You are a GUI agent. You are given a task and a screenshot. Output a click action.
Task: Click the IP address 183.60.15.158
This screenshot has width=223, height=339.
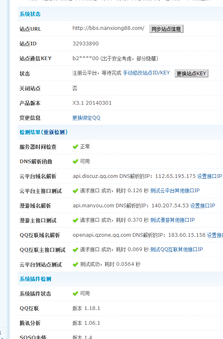tap(187, 235)
